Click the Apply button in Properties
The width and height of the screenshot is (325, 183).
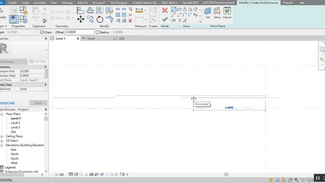[39, 103]
